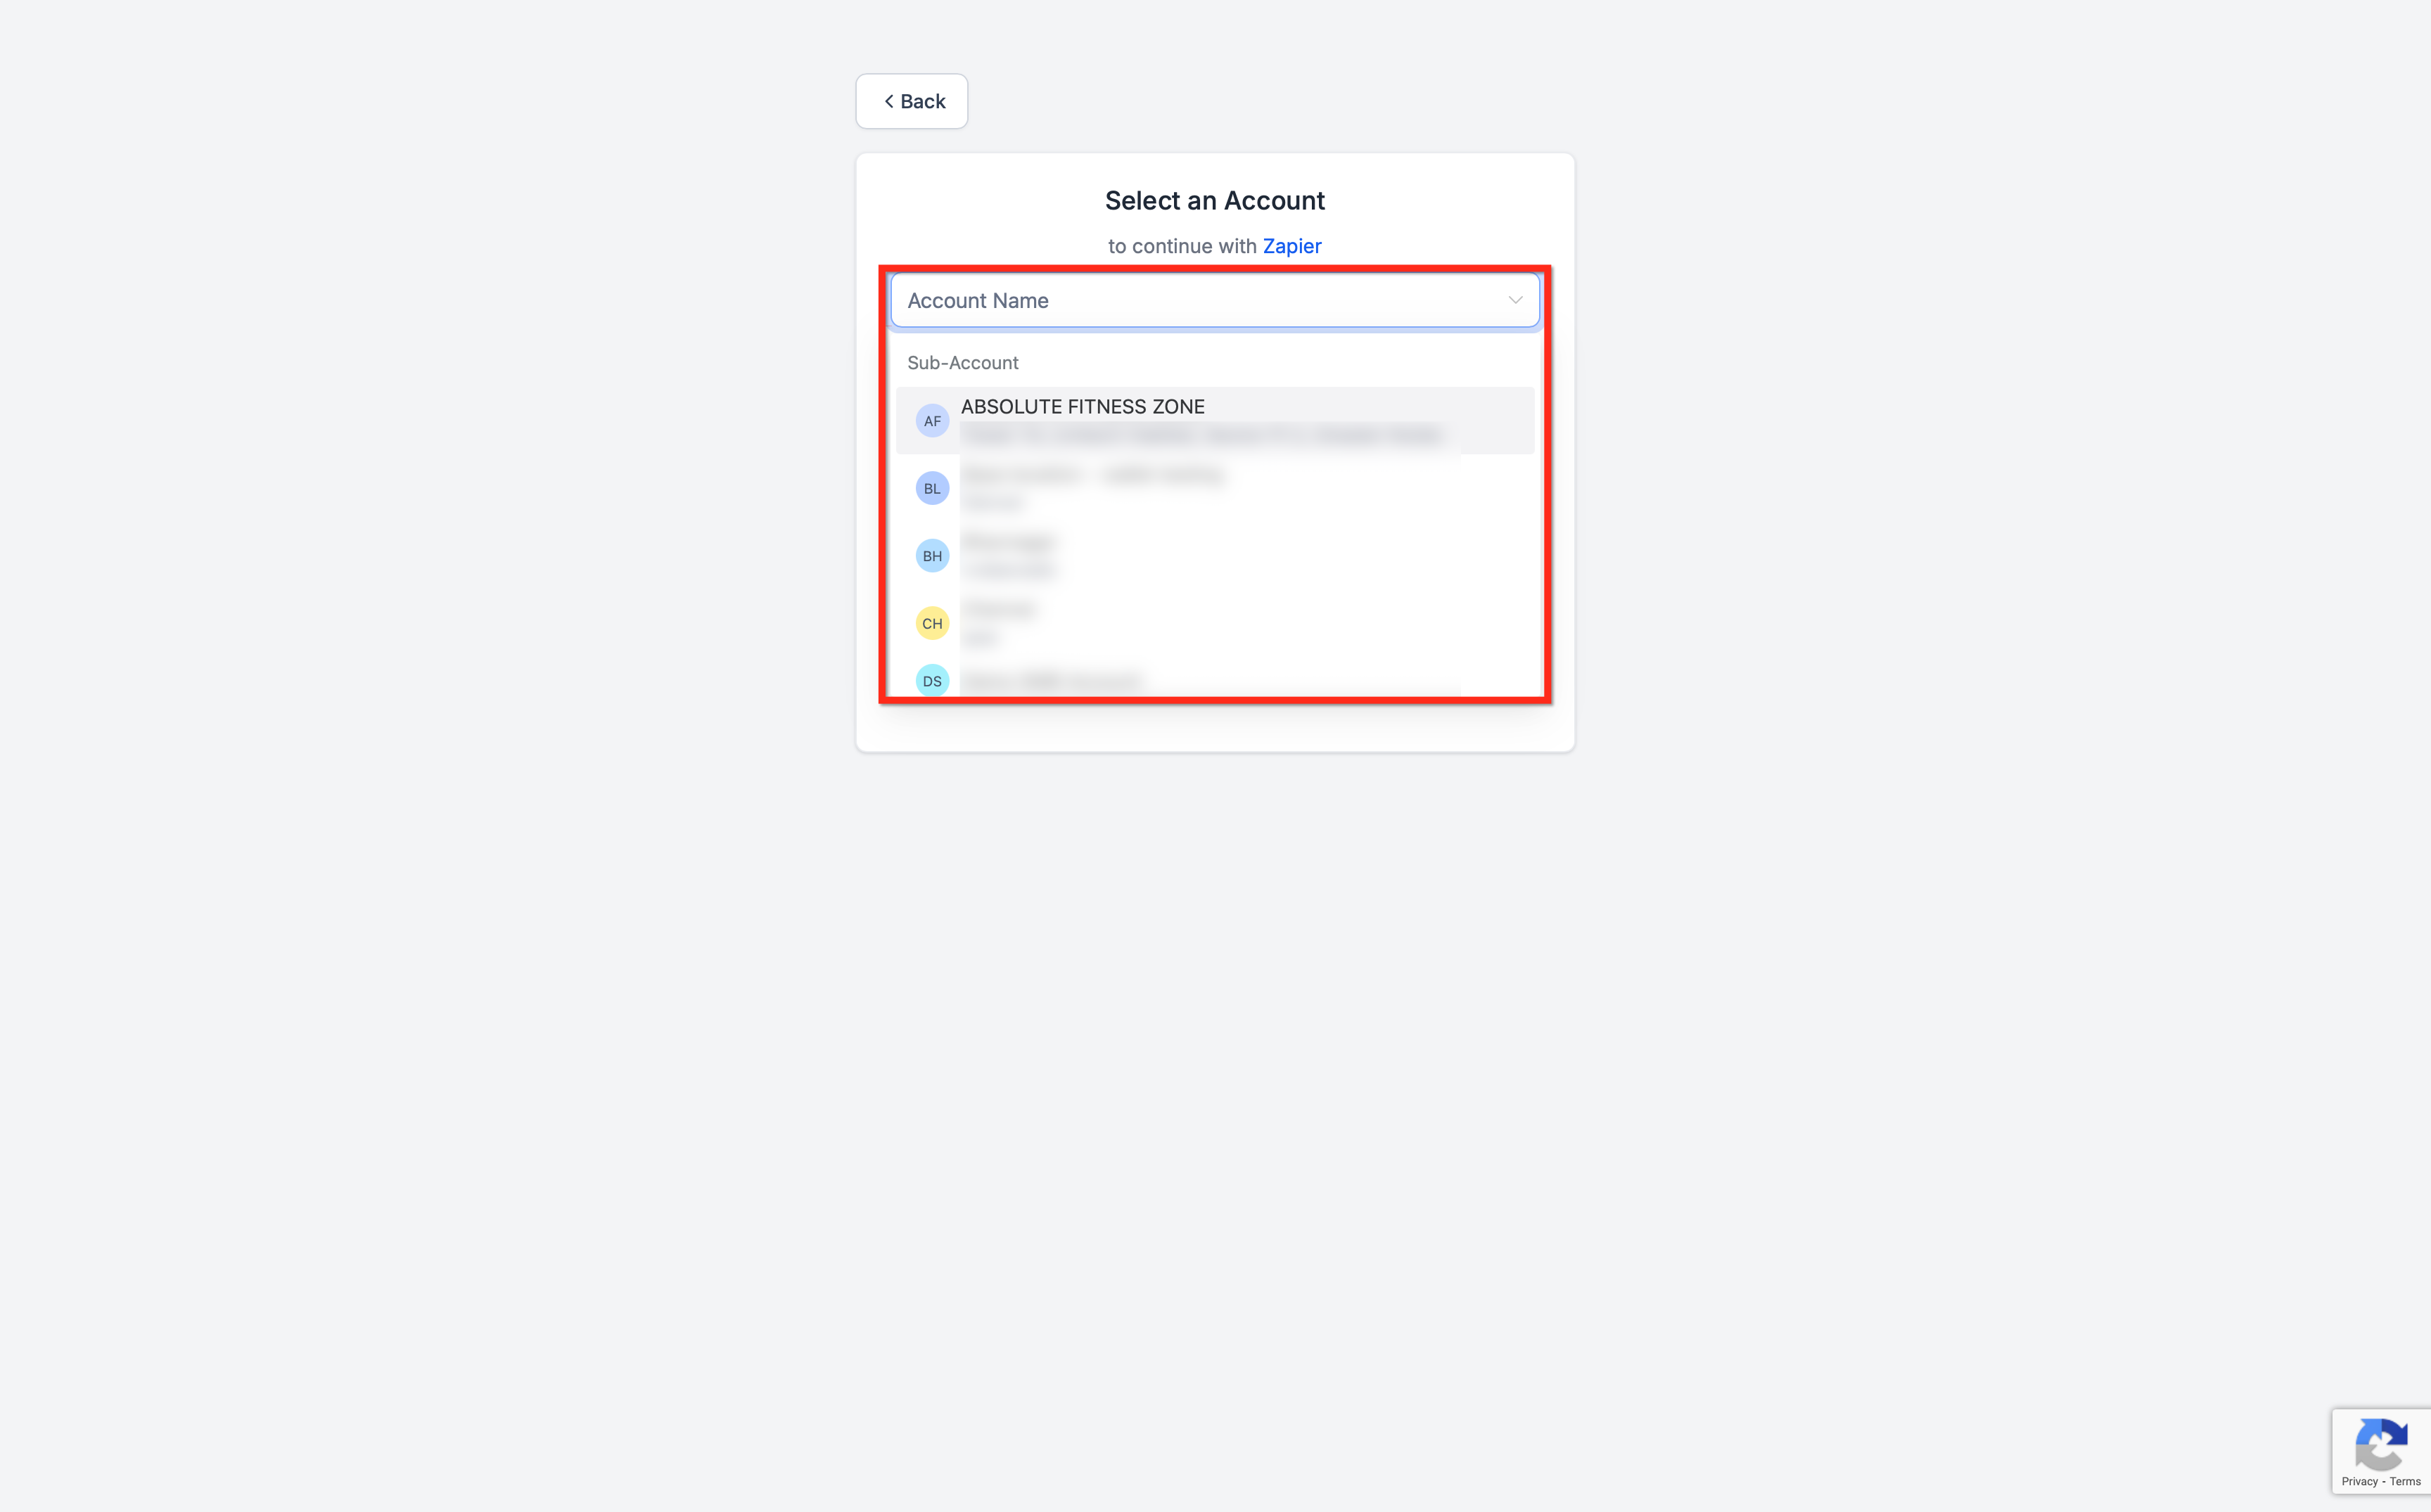Click the Sub-Account group header
This screenshot has height=1512, width=2431.
point(962,363)
